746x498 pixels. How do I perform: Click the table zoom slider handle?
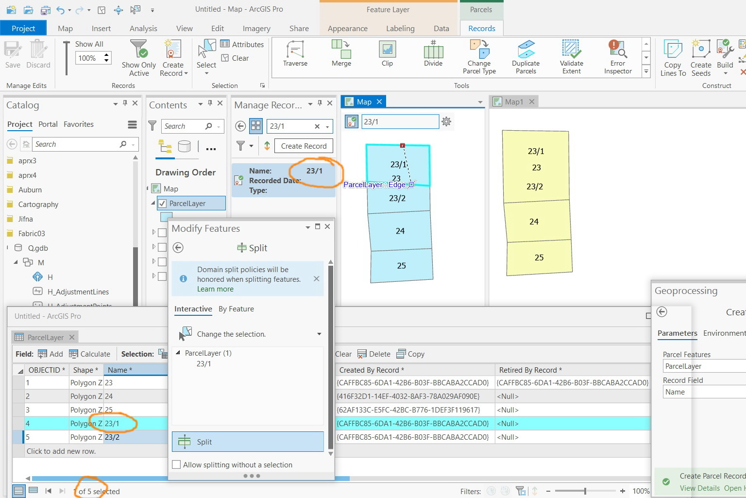(x=585, y=491)
